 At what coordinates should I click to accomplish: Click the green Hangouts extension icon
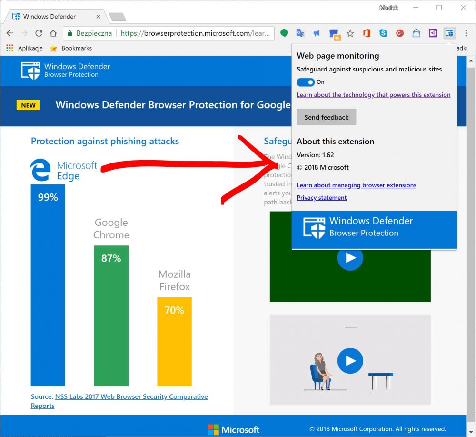[284, 33]
